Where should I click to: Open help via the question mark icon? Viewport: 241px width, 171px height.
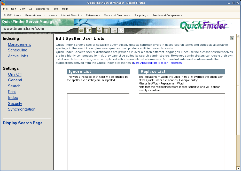point(232,38)
